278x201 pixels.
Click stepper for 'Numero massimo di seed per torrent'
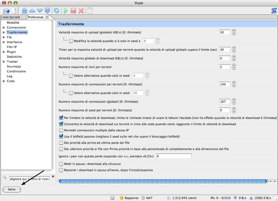tap(234, 110)
